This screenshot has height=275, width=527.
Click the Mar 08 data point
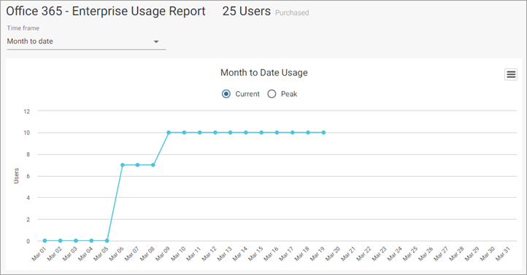pyautogui.click(x=153, y=165)
